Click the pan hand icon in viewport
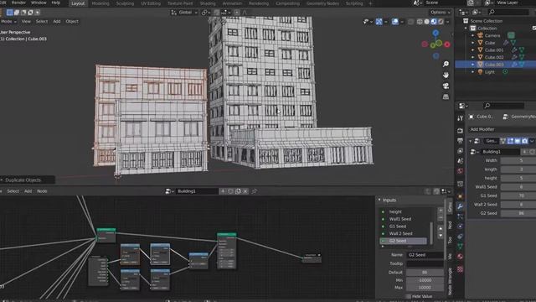 [446, 75]
